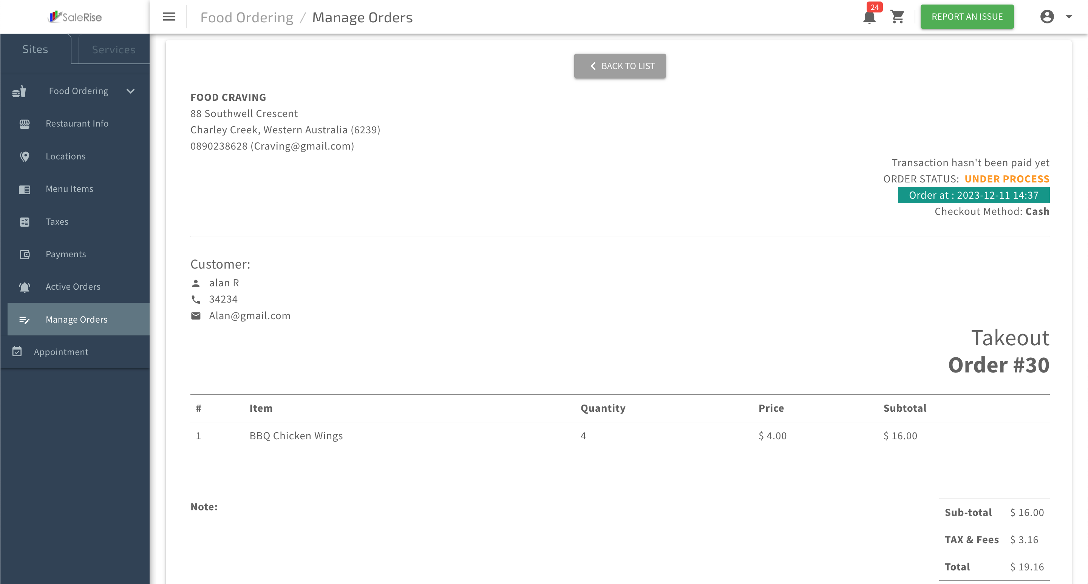Click the Menu Items icon

[x=25, y=189]
